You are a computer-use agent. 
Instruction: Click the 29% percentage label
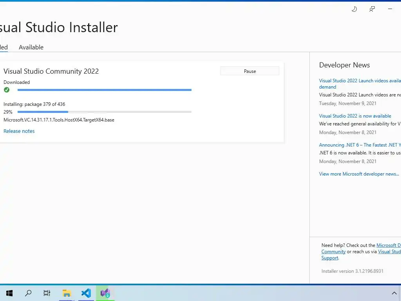pos(8,112)
